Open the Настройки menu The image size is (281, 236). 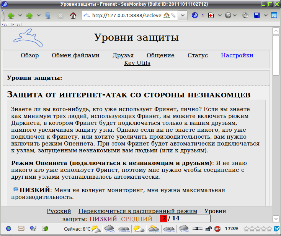(237, 55)
